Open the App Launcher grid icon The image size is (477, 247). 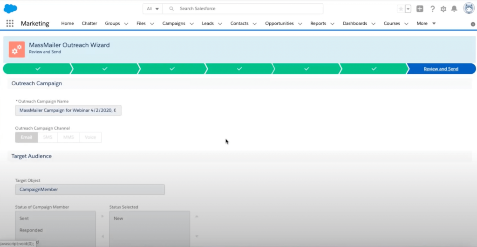coord(10,23)
